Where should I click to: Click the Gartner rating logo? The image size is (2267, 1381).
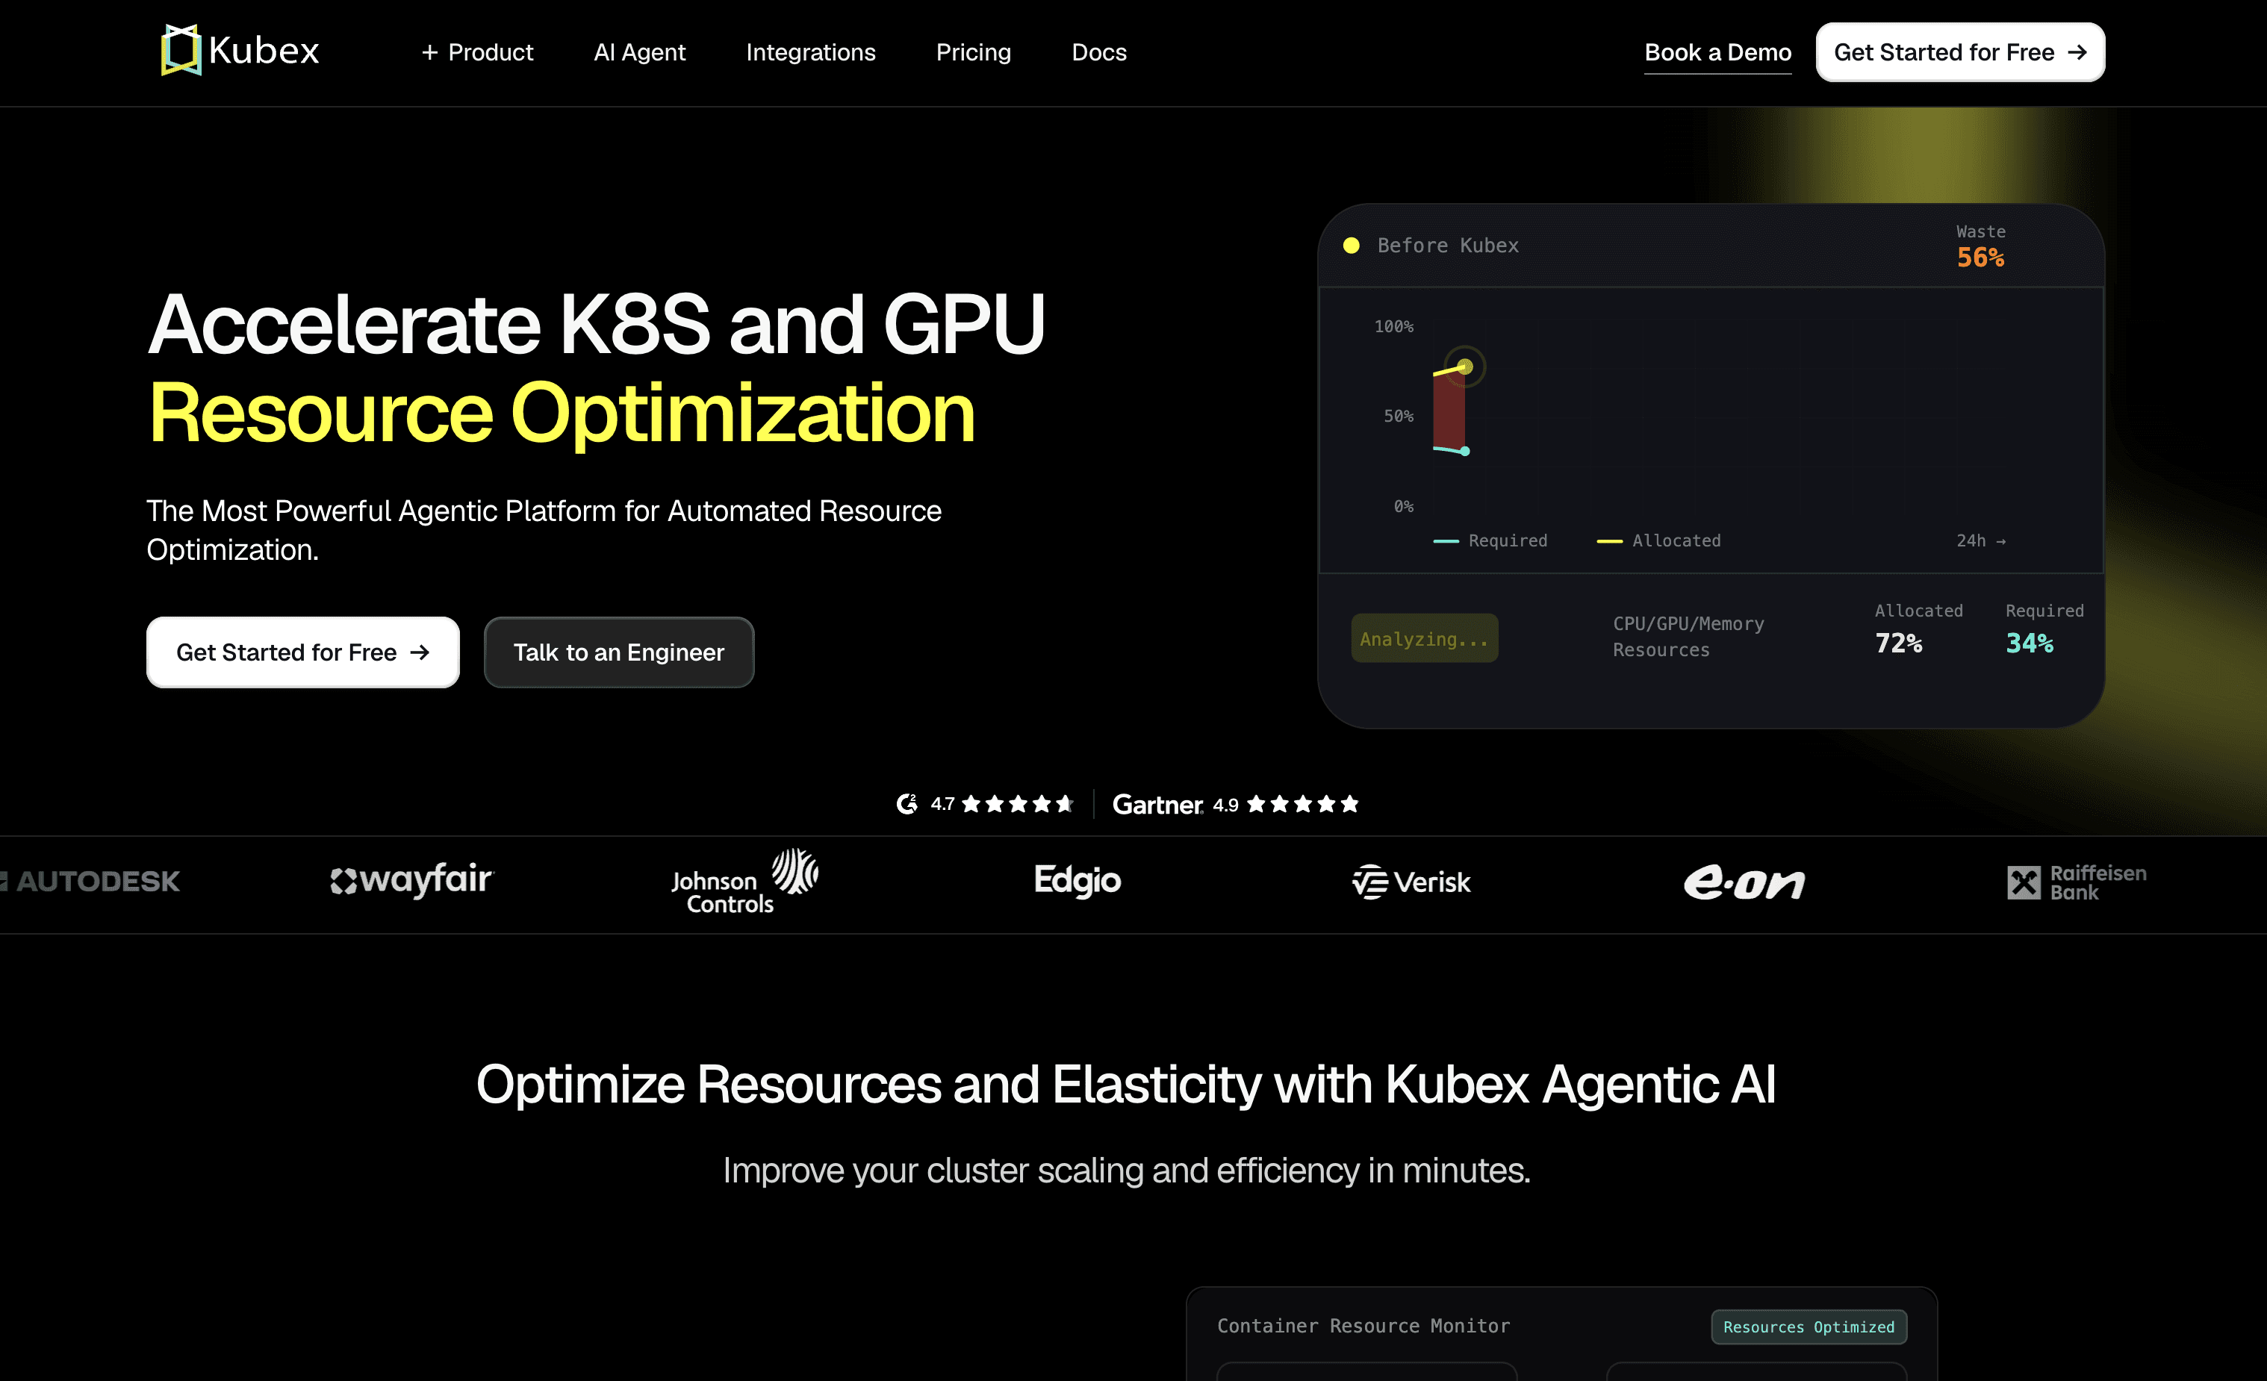(x=1157, y=805)
